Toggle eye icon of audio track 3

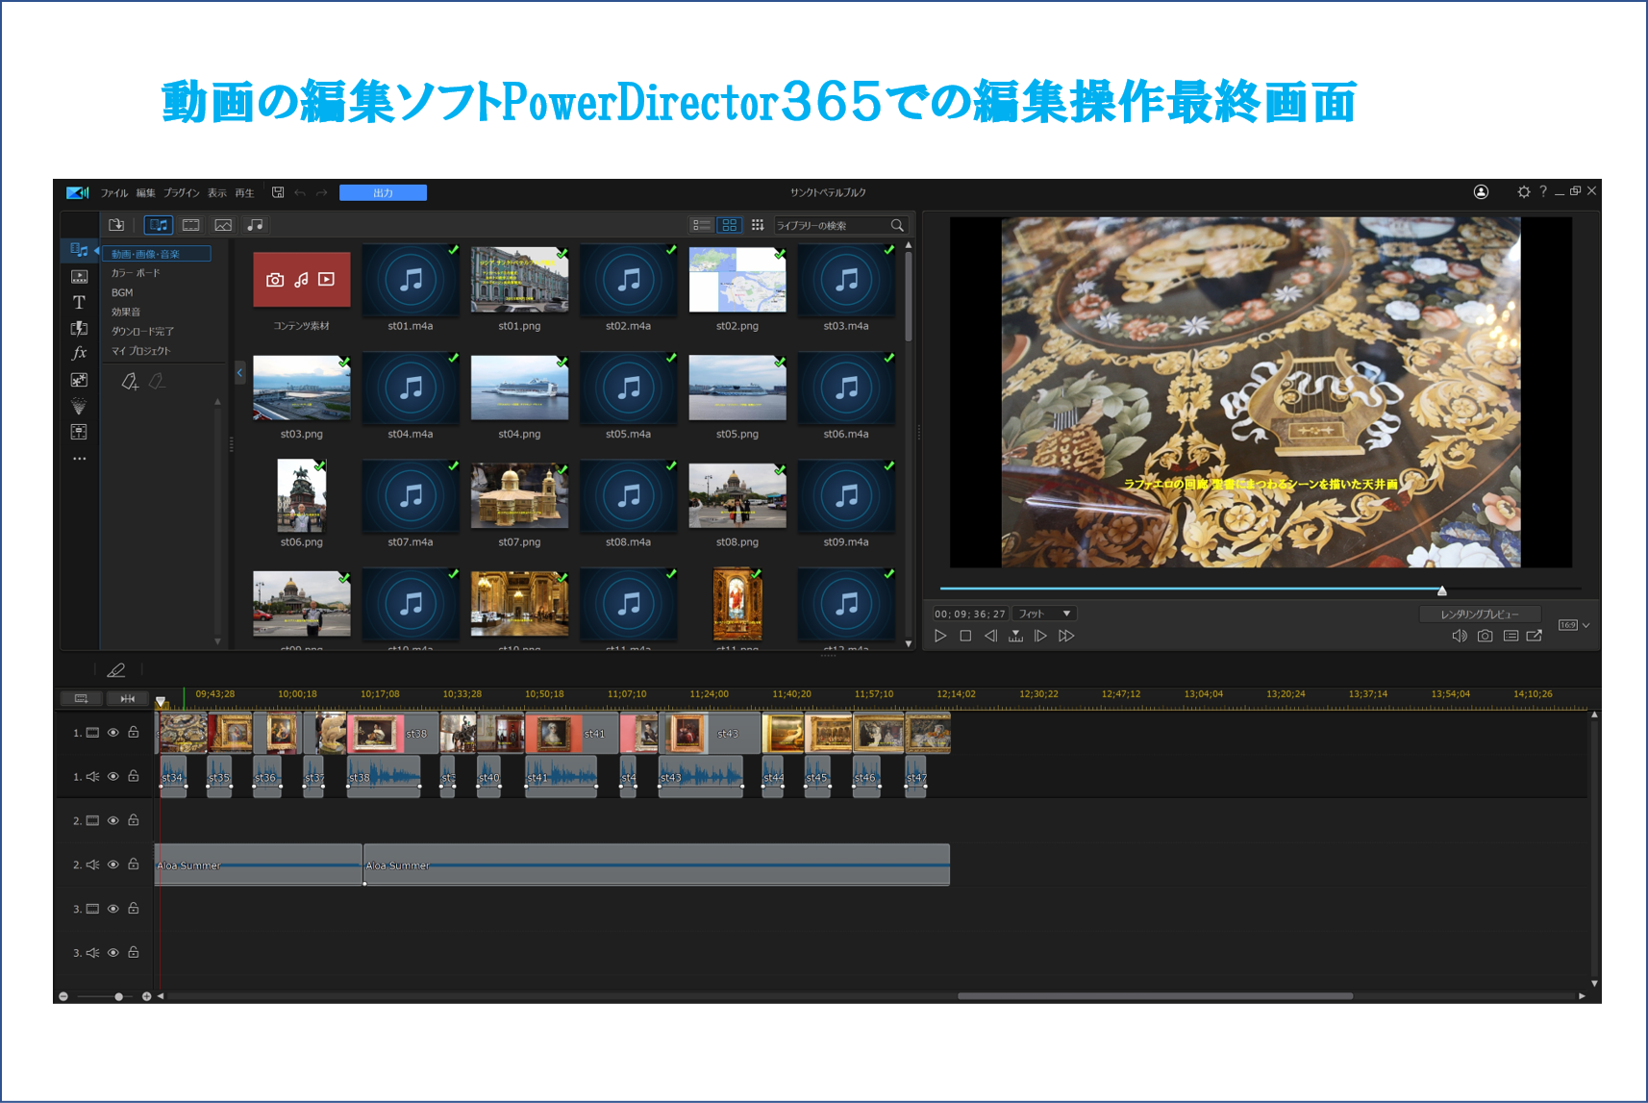(113, 952)
